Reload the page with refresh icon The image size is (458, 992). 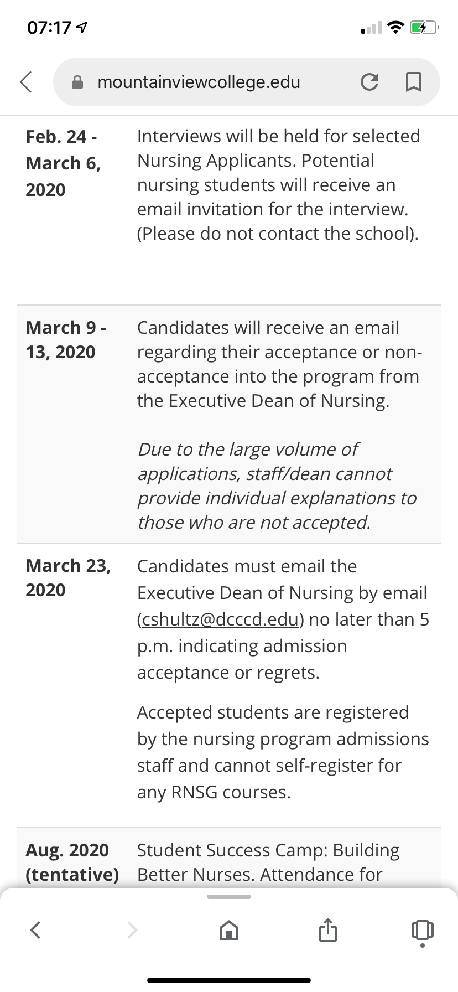tap(369, 82)
